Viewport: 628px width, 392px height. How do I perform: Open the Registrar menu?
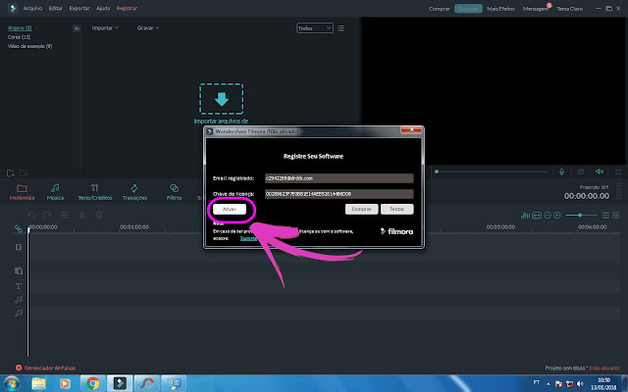click(x=127, y=8)
